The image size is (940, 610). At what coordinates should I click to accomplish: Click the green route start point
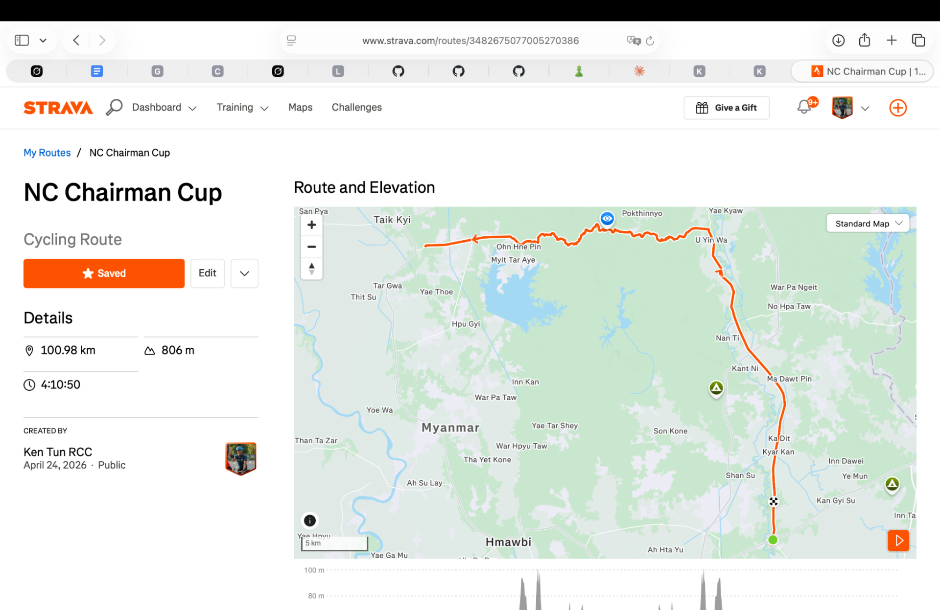pos(773,540)
